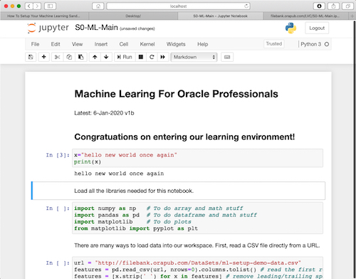
Task: Click the from matplotlib import pyplot line
Action: [x=136, y=228]
